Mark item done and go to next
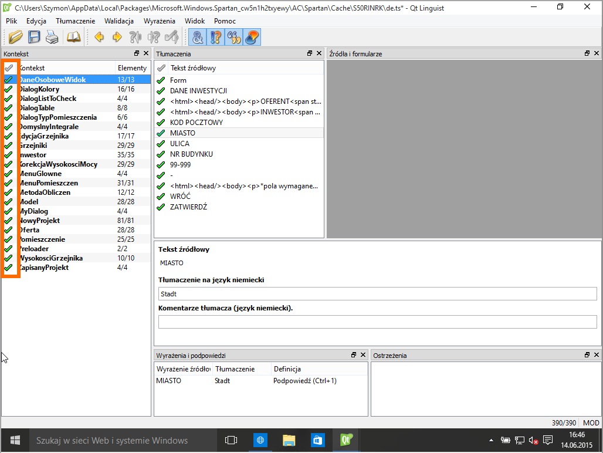The width and height of the screenshot is (603, 453). (171, 37)
